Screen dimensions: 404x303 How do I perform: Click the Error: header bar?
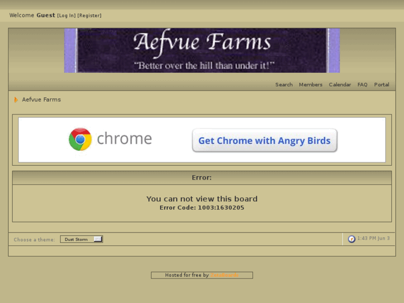[x=202, y=178]
